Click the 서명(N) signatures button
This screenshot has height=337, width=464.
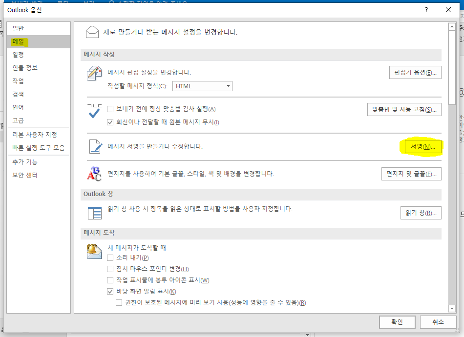(423, 146)
